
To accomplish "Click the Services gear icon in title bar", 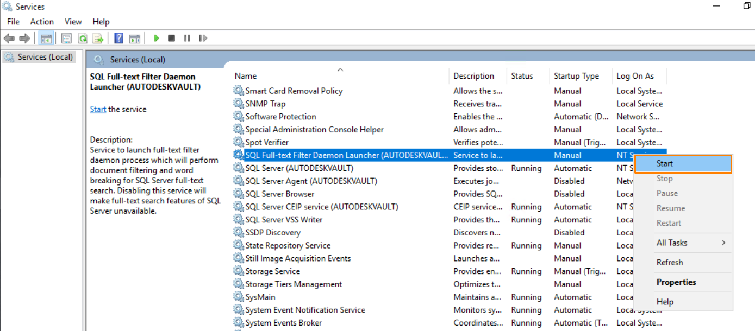I will coord(7,7).
